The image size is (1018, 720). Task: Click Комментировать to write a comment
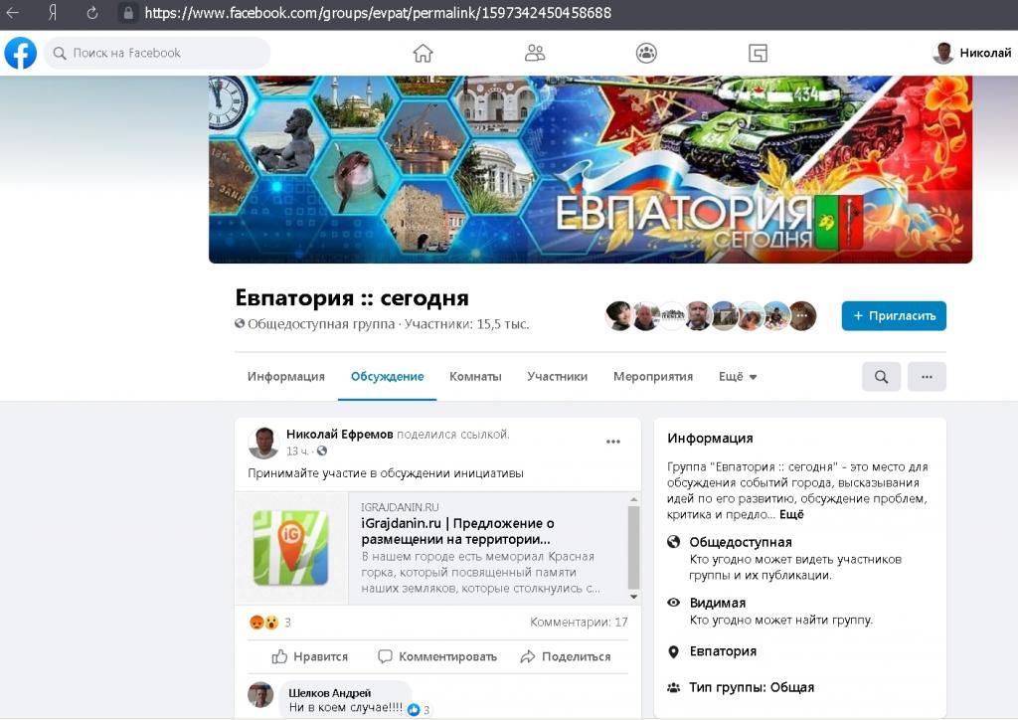tap(437, 656)
